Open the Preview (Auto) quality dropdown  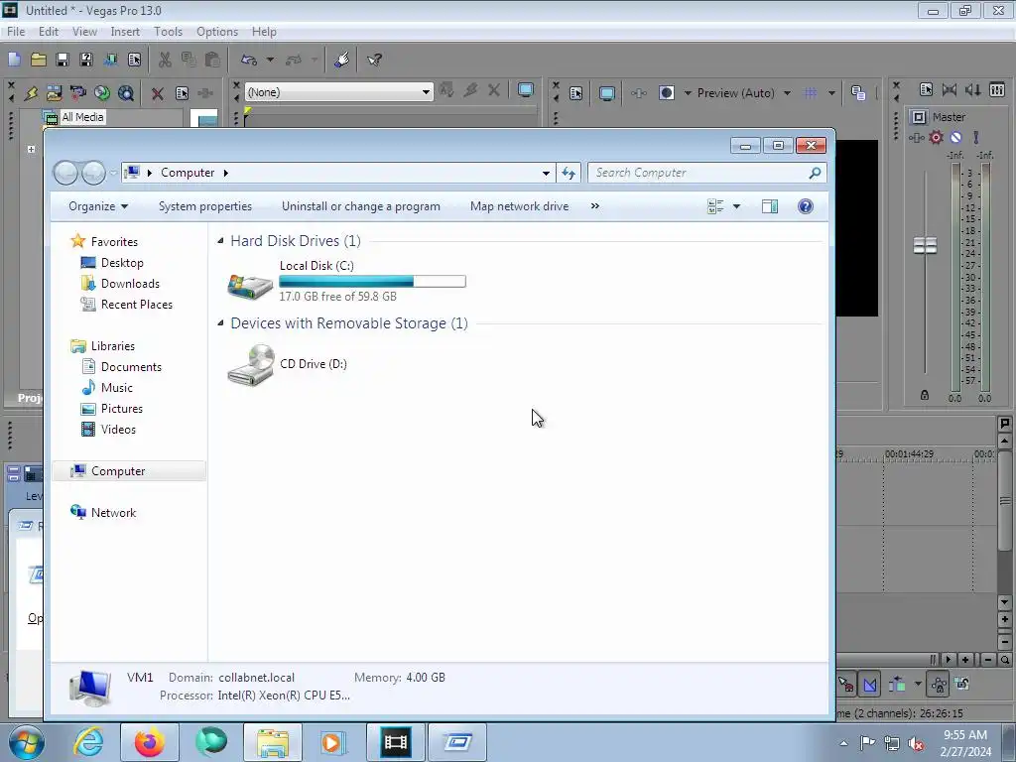744,93
